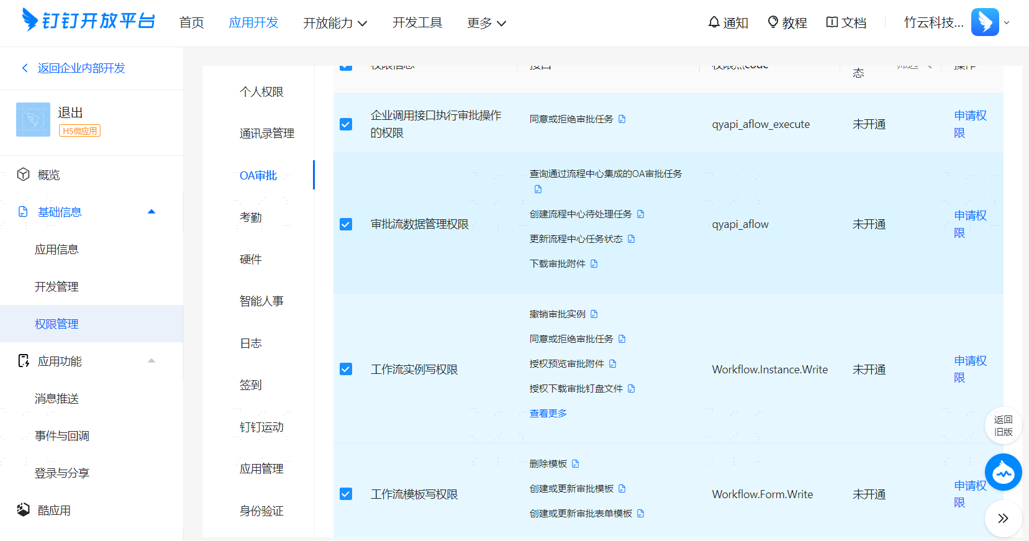The width and height of the screenshot is (1029, 541).
Task: Click the tutorial lightbulb icon
Action: 773,22
